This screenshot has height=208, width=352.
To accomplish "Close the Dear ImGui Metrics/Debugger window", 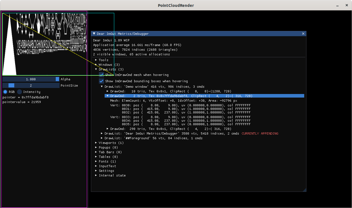I will (303, 33).
